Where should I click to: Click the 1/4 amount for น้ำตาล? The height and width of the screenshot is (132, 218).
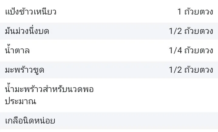click(x=175, y=51)
